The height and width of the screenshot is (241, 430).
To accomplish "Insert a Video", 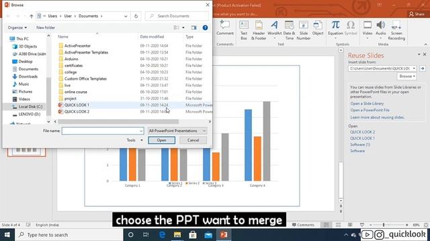I will pos(368,29).
